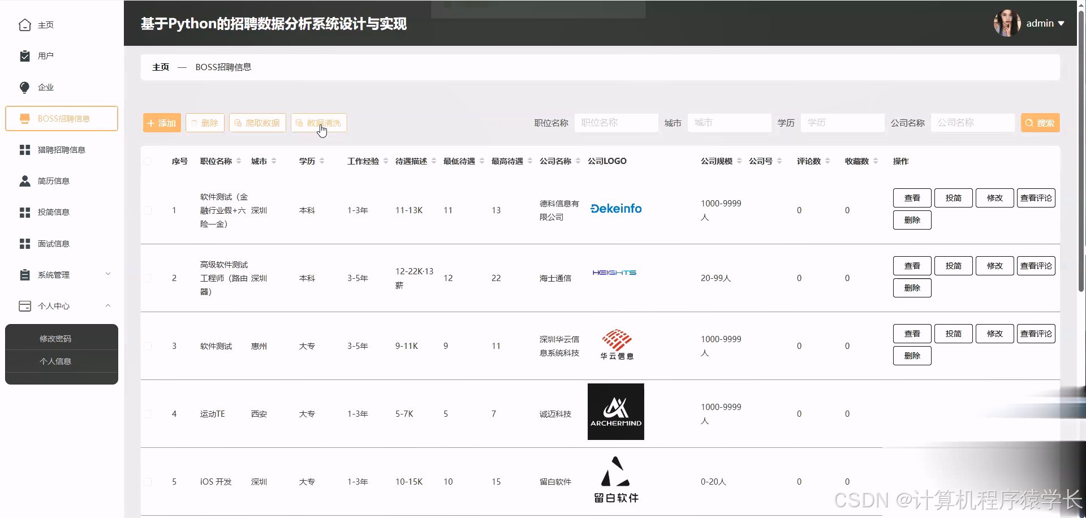Tick the checkbox for row 2
The image size is (1086, 518).
tap(148, 278)
